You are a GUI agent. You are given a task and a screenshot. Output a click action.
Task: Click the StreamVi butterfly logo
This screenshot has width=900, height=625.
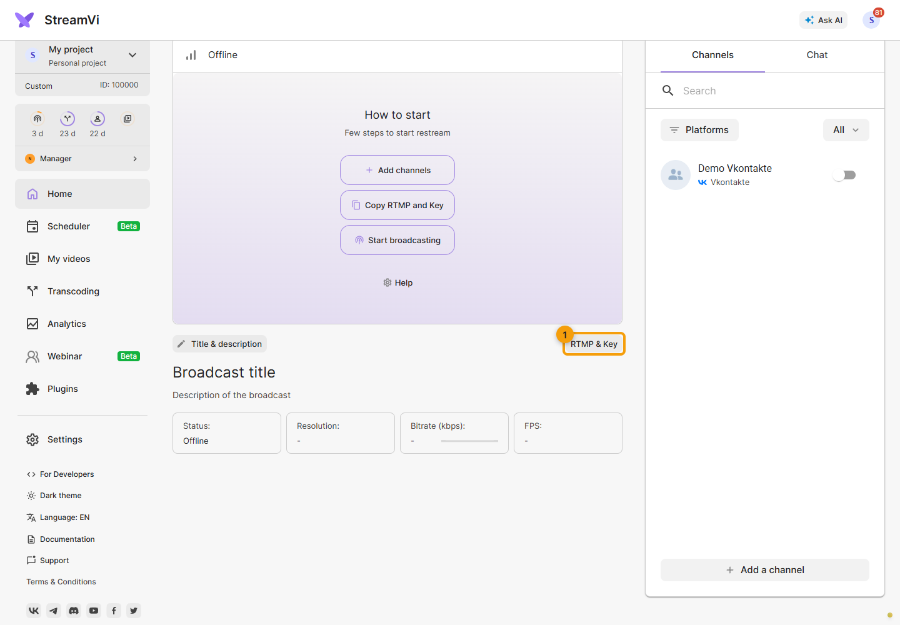24,20
